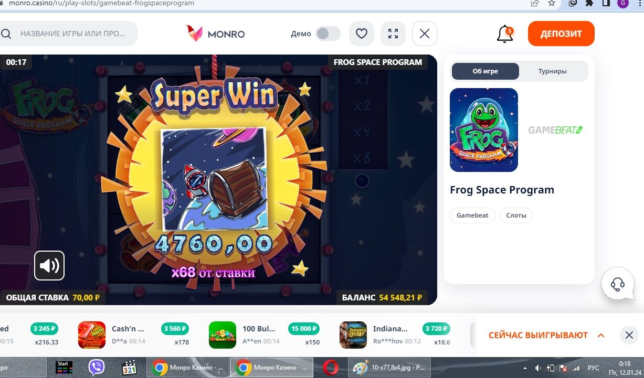Open notifications bell icon

[x=505, y=34]
